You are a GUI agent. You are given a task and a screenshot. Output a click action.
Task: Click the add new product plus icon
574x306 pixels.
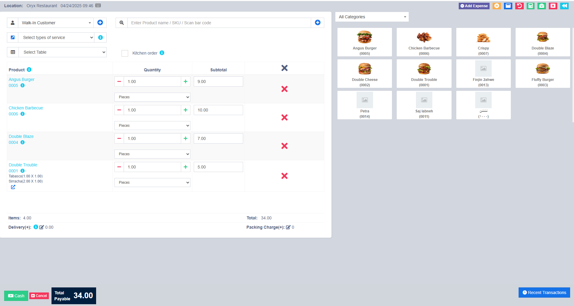318,22
